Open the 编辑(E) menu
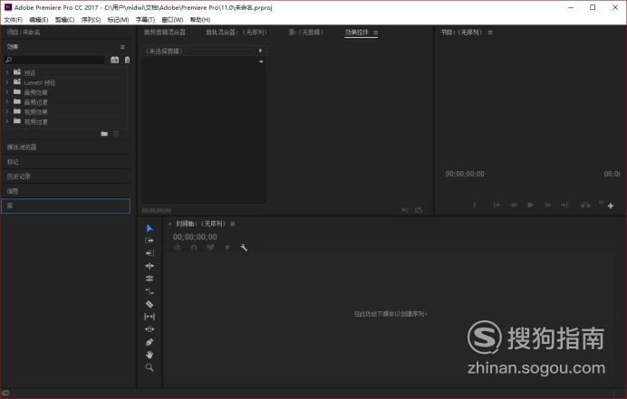The height and width of the screenshot is (399, 627). [x=39, y=20]
